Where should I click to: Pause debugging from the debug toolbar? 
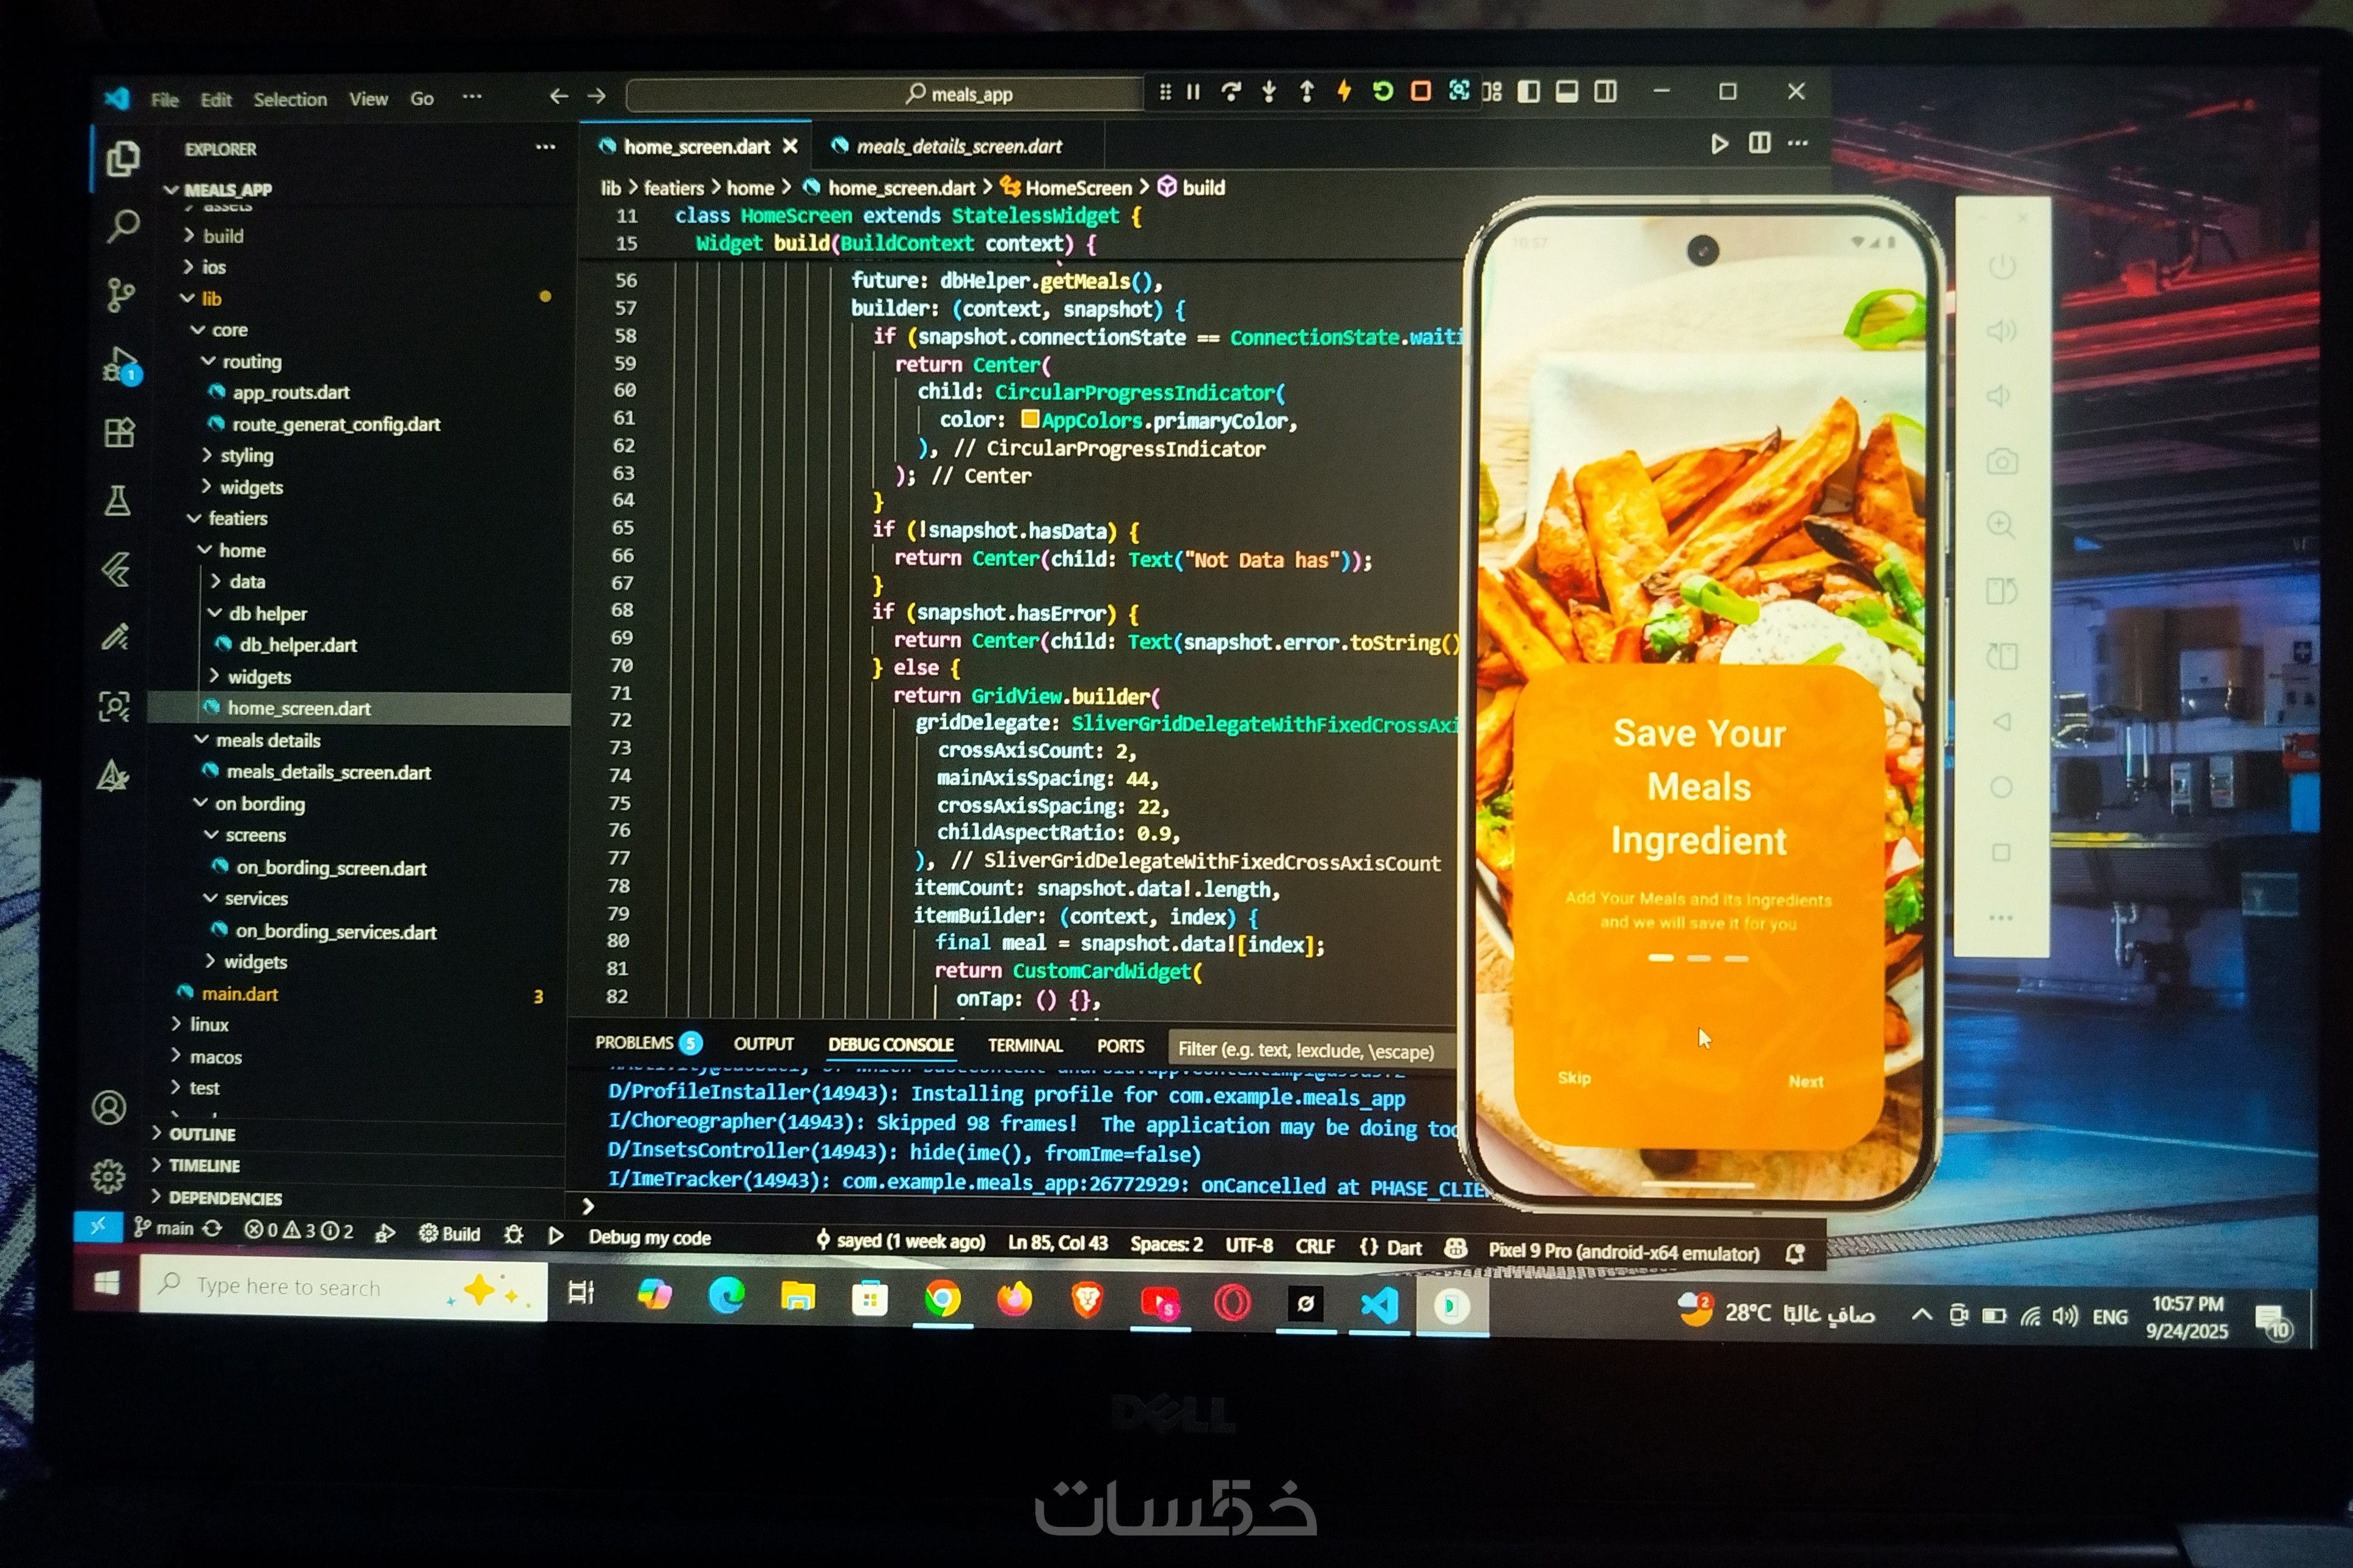1192,92
